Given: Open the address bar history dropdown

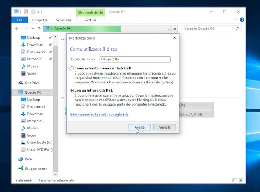Looking at the screenshot, I should (x=169, y=29).
